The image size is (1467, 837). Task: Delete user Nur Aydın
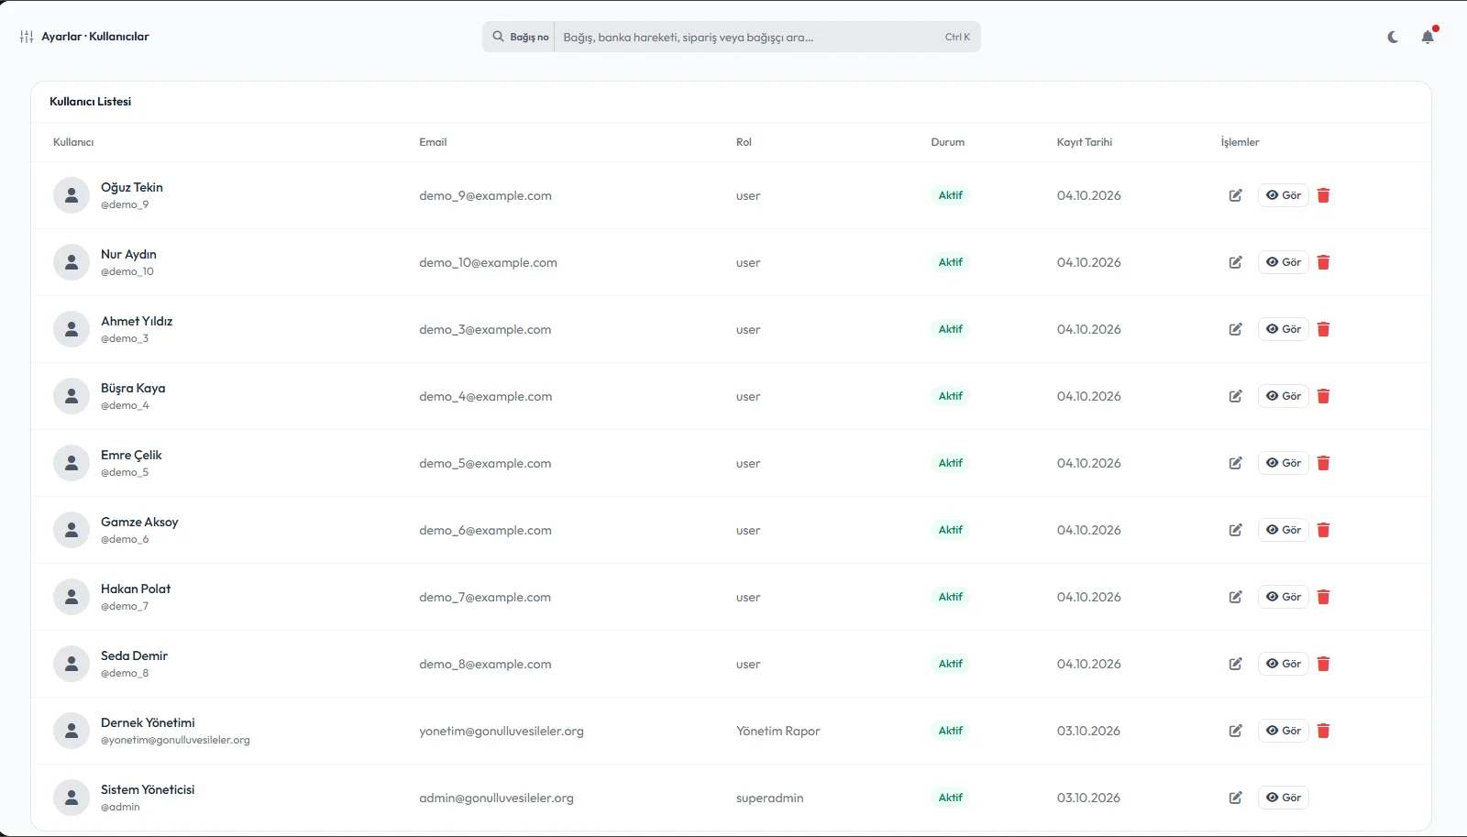click(1323, 262)
